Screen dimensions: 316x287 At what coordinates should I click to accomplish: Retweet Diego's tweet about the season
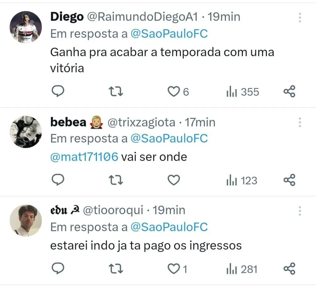[x=116, y=92]
